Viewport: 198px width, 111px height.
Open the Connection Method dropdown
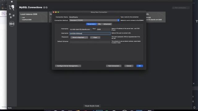point(94,20)
